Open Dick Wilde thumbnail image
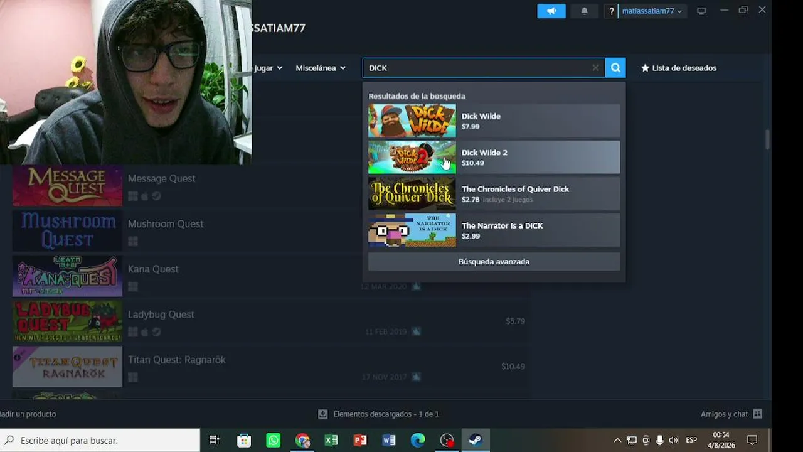803x452 pixels. click(x=412, y=121)
